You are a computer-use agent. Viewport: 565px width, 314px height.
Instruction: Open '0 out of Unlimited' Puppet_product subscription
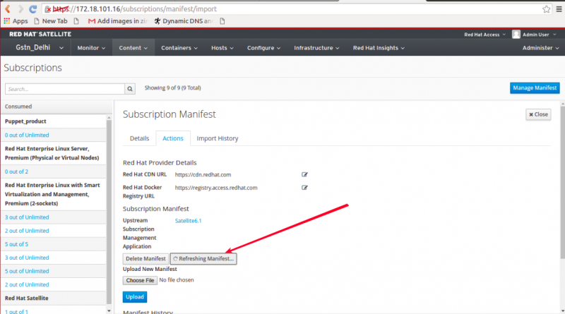pos(27,135)
